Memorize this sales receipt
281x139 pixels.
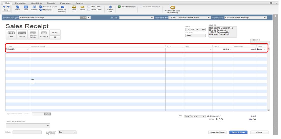pyautogui.click(x=46, y=10)
